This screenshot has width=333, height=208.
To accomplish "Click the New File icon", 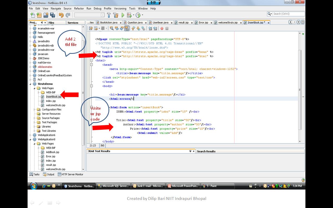I will pyautogui.click(x=32, y=14).
